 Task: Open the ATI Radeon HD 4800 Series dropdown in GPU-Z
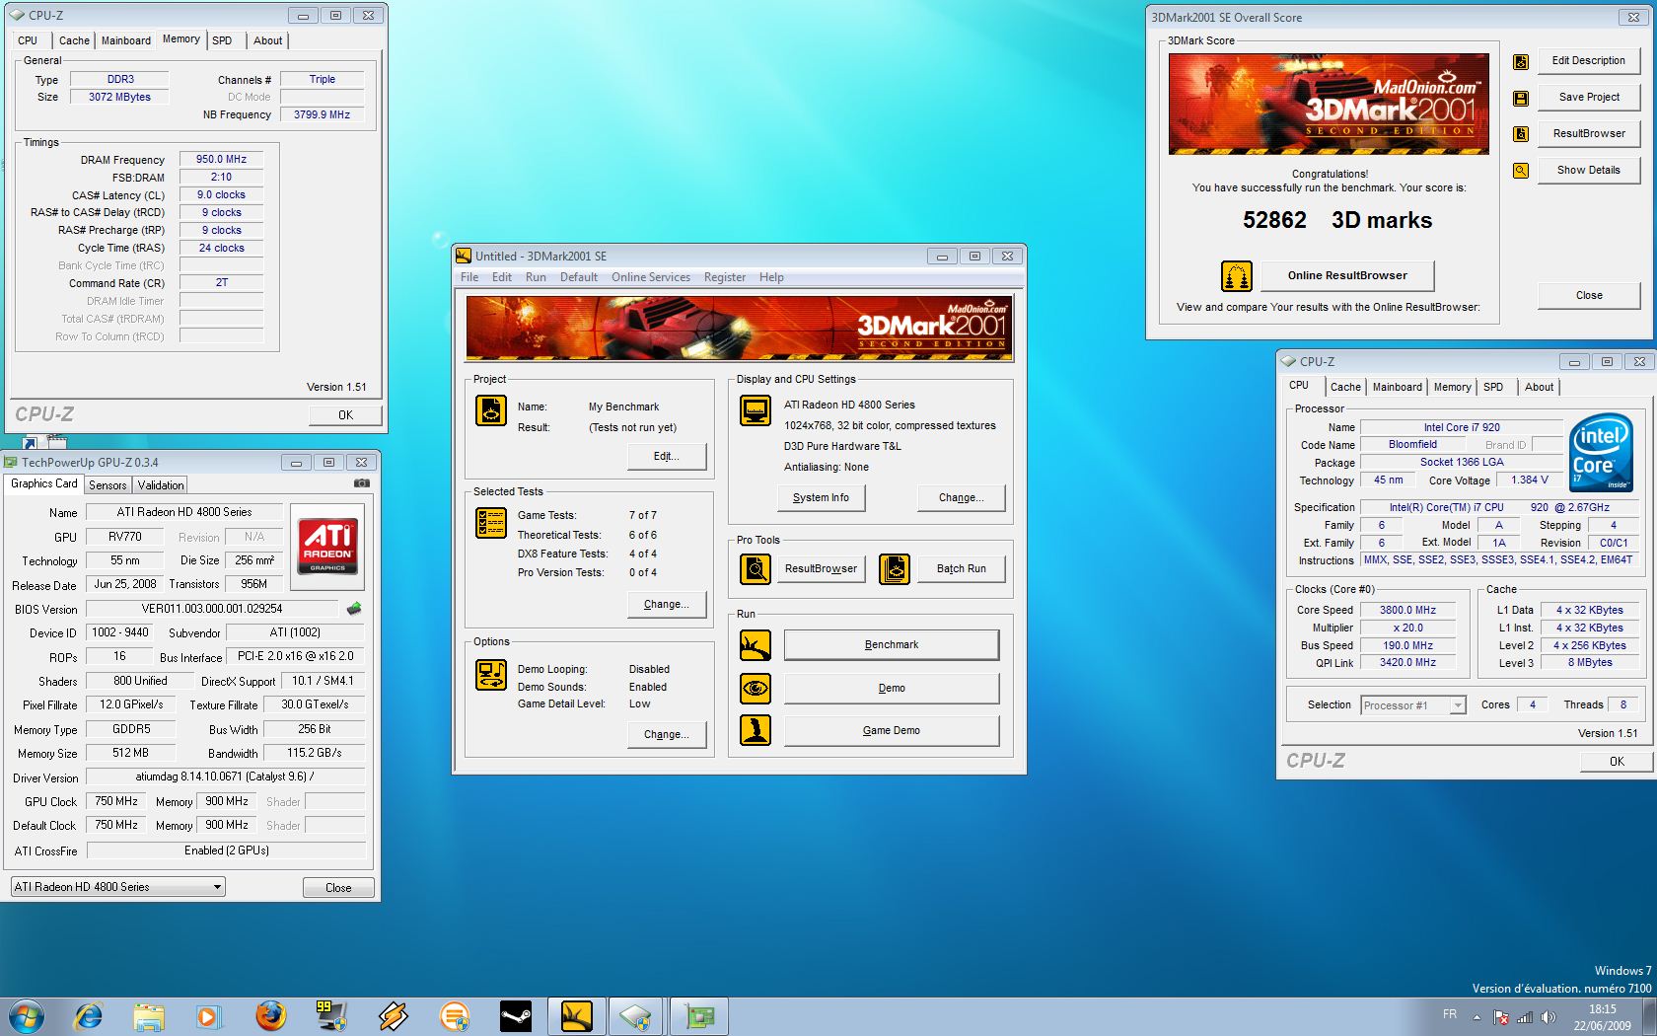118,887
